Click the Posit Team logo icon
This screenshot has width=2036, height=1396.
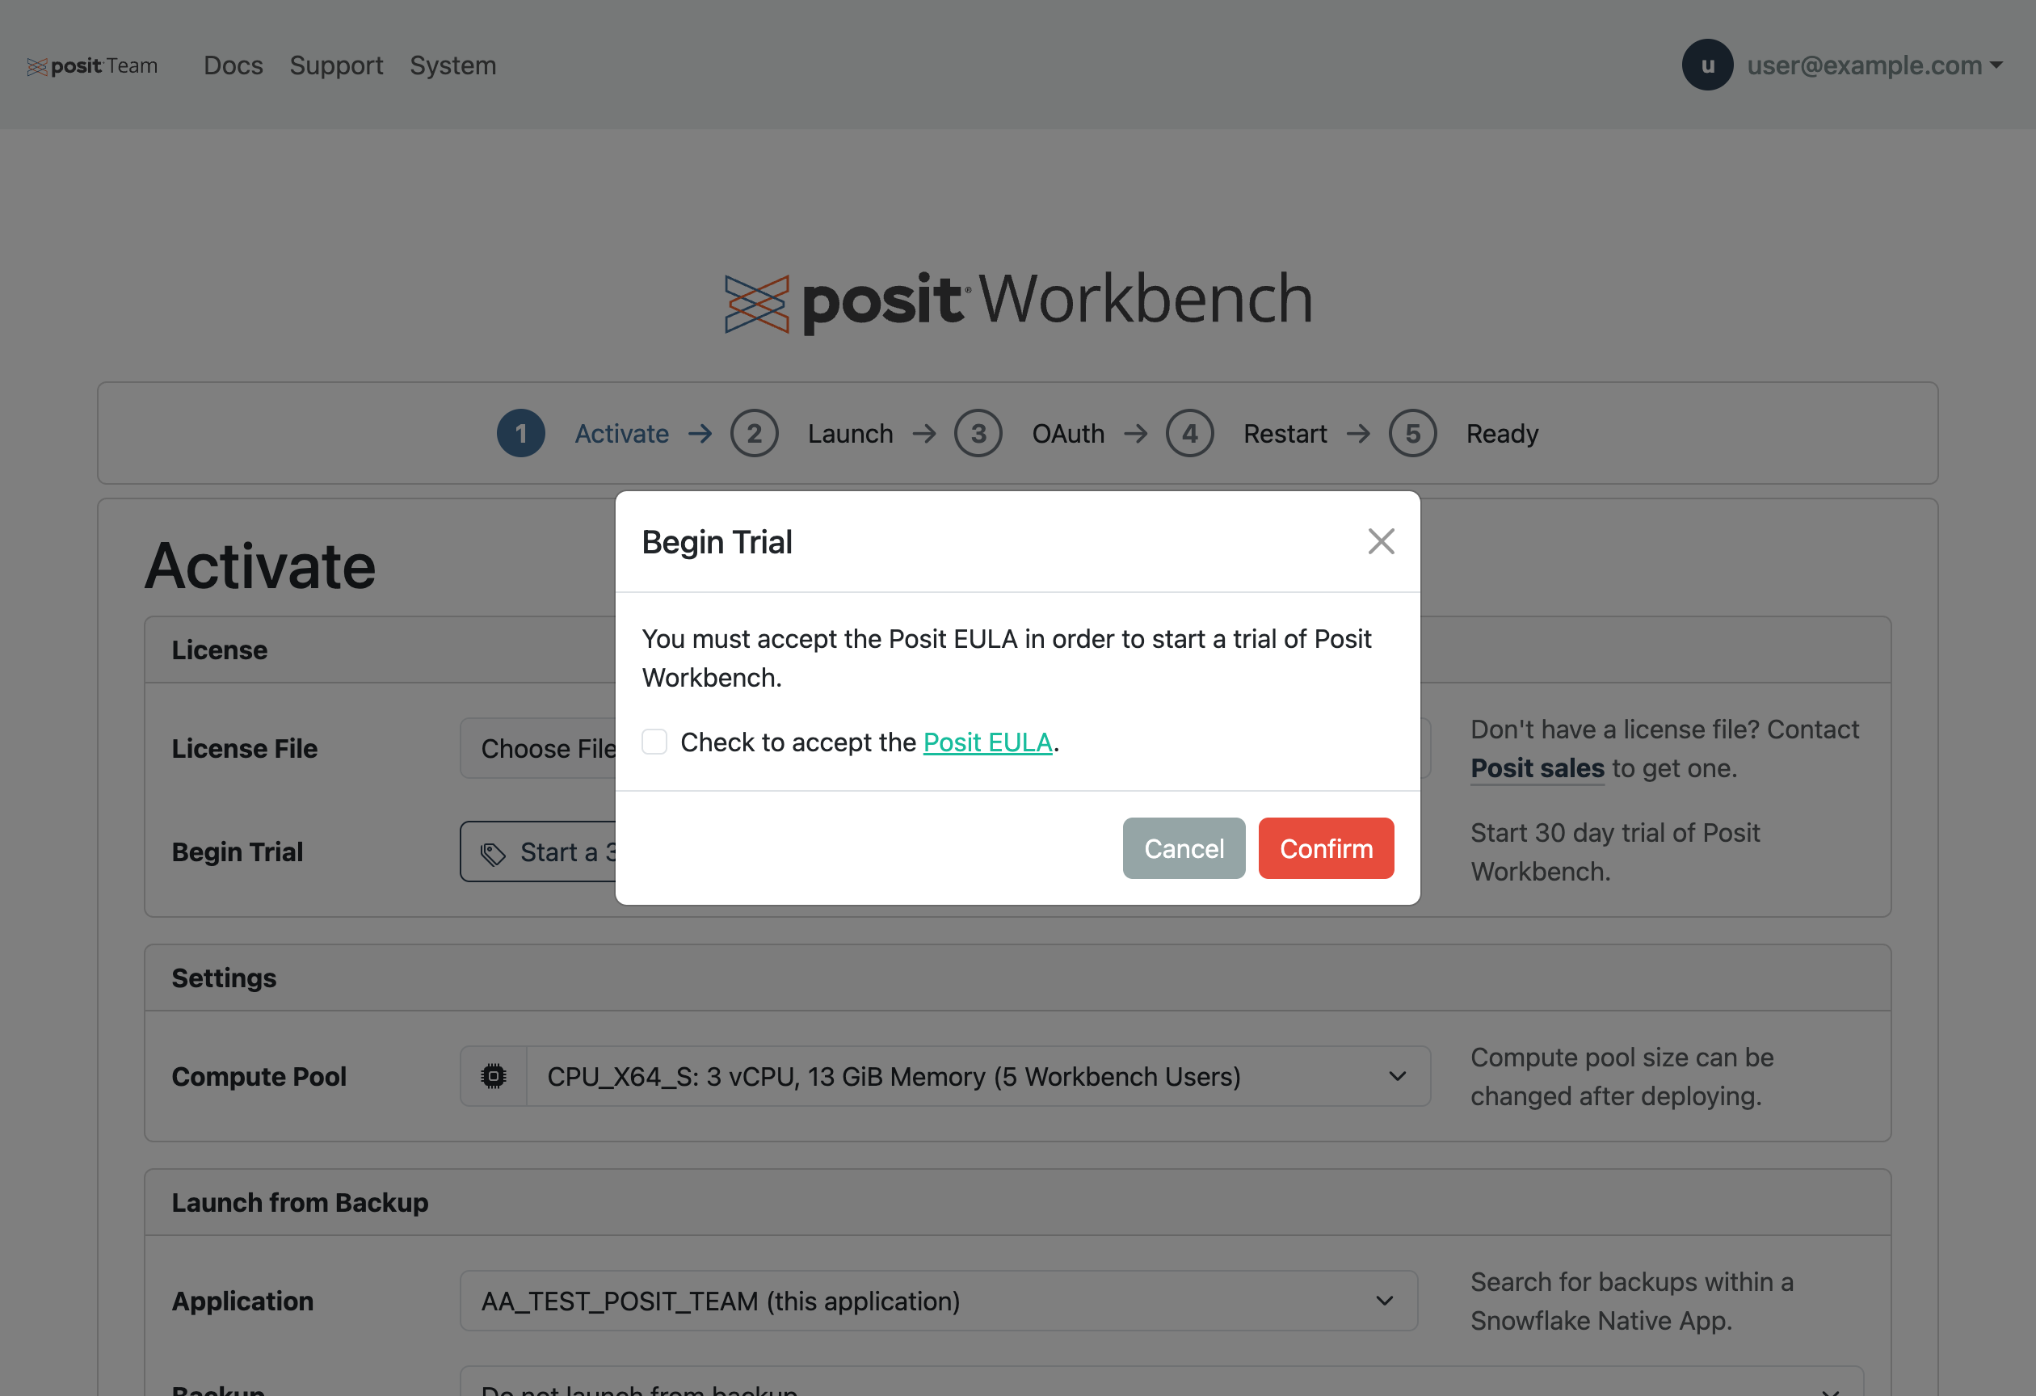tap(37, 66)
